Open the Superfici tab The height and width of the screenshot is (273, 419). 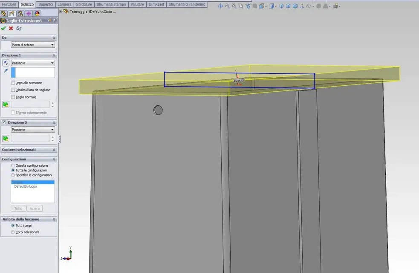[46, 4]
